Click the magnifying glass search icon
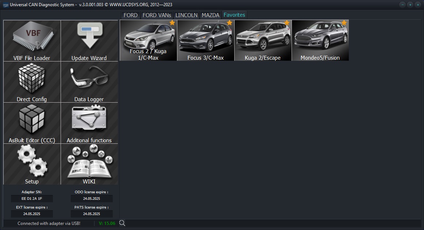This screenshot has height=230, width=424. coord(122,223)
